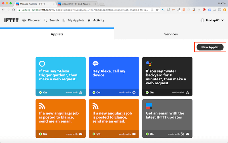Click email envelope icon on second angular.js applet
This screenshot has width=228, height=143.
pyautogui.click(x=134, y=134)
